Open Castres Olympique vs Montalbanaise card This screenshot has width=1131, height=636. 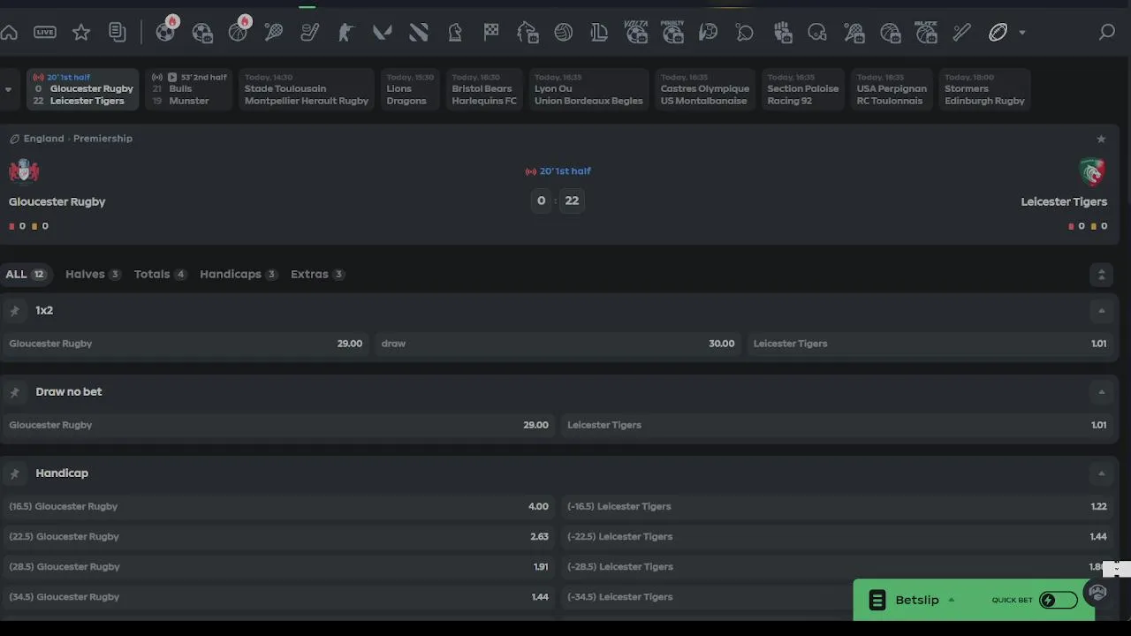pyautogui.click(x=705, y=89)
